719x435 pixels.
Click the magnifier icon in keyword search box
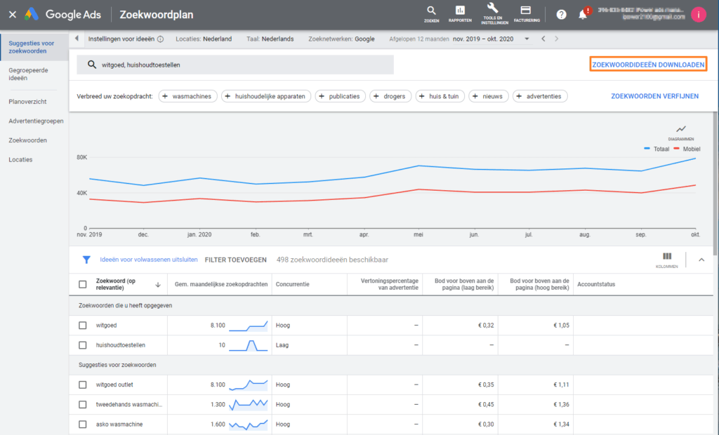coord(92,65)
